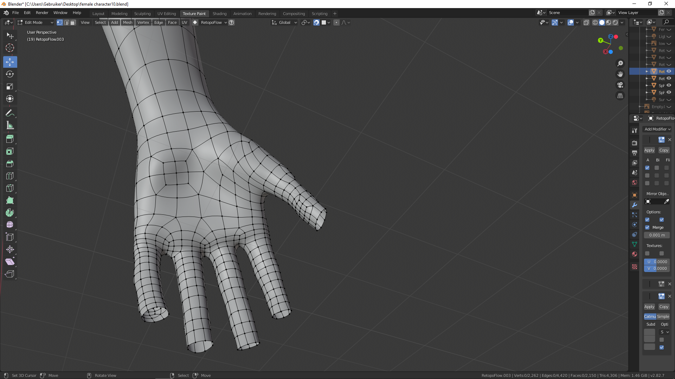Select the Knife tool
675x379 pixels.
coord(10,188)
